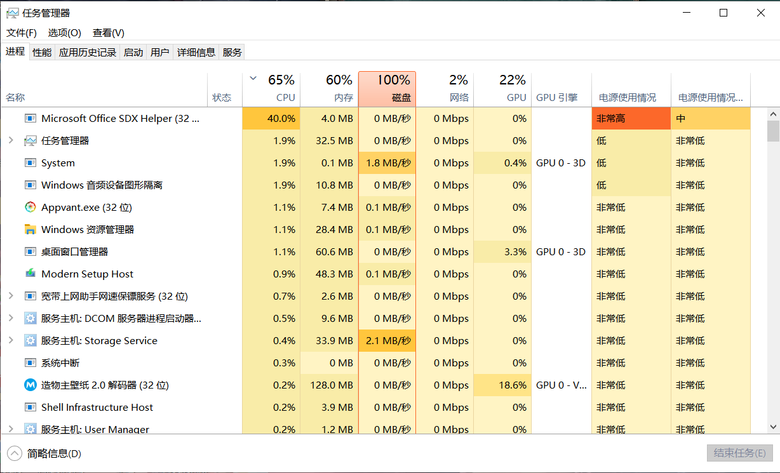
Task: Select the 40.0% CPU cell
Action: click(271, 118)
